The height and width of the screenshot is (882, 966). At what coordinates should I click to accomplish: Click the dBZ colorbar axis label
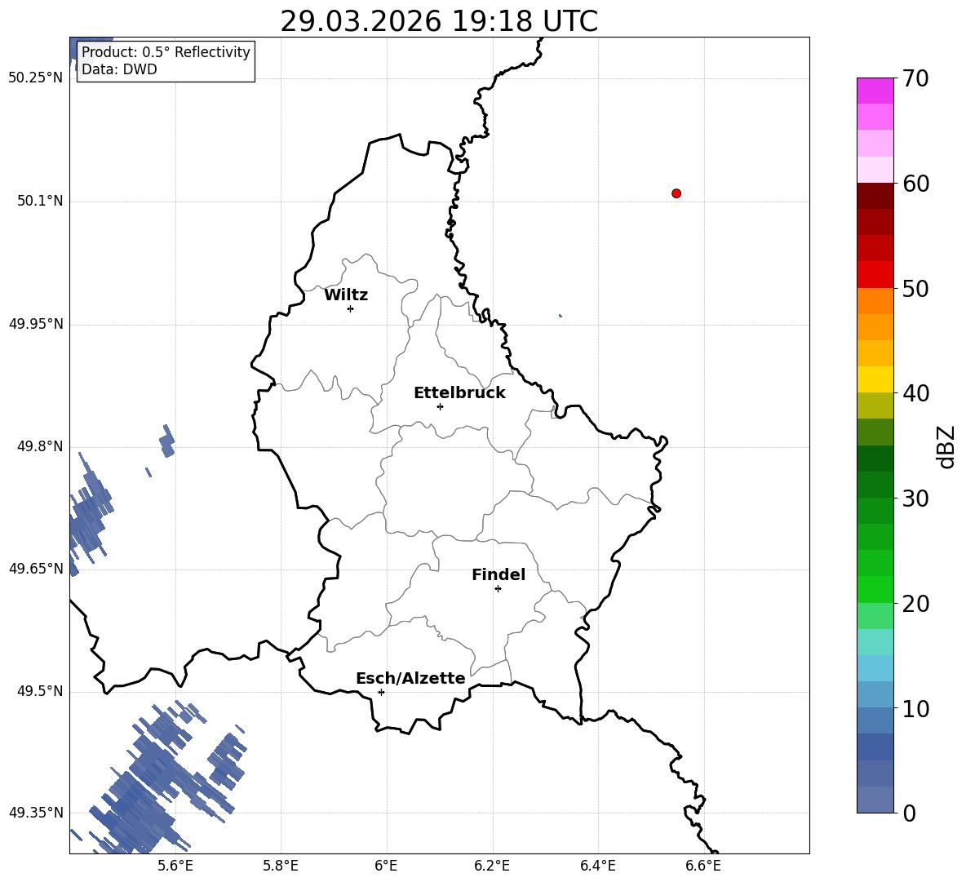click(x=946, y=446)
